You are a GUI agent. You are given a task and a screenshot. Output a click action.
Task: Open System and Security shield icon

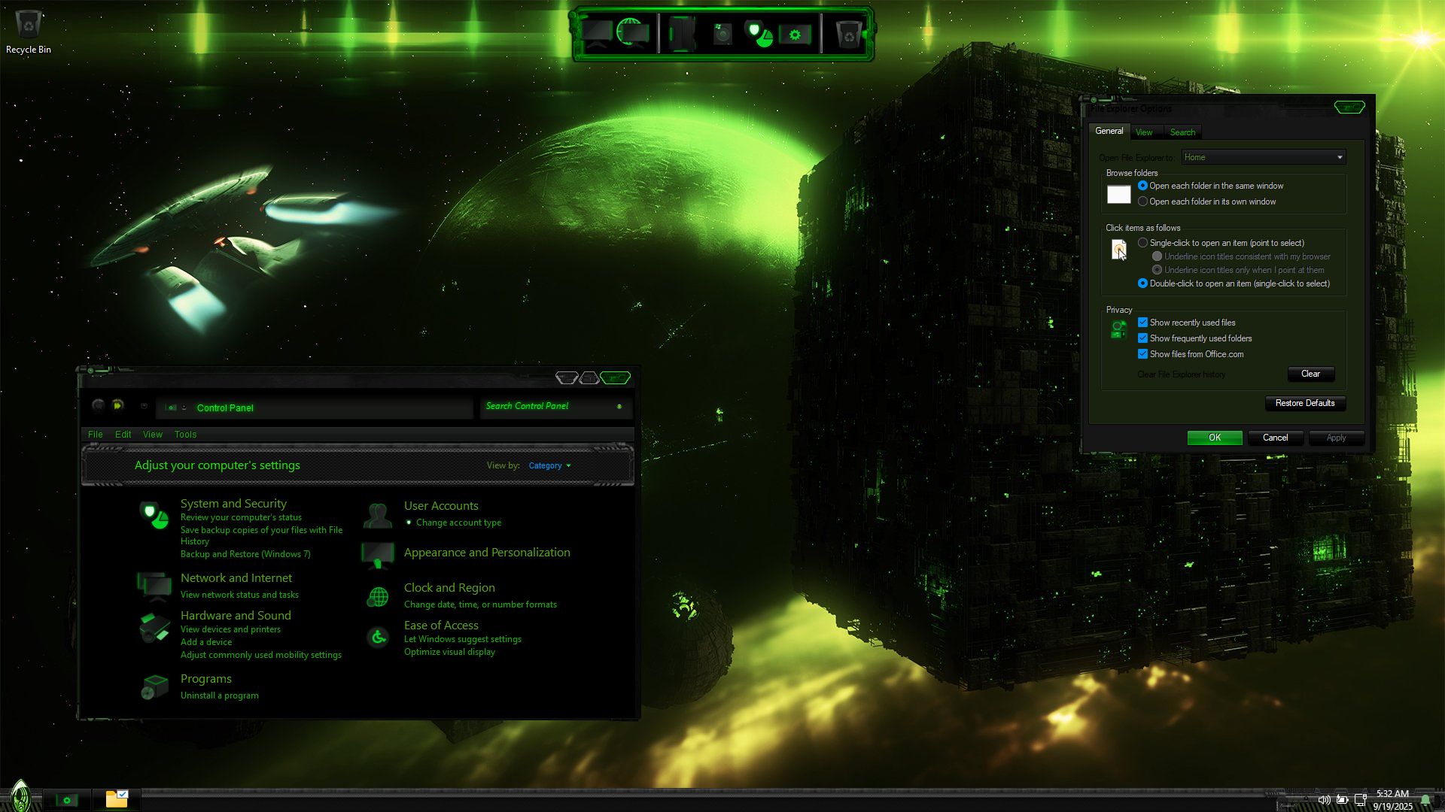154,516
